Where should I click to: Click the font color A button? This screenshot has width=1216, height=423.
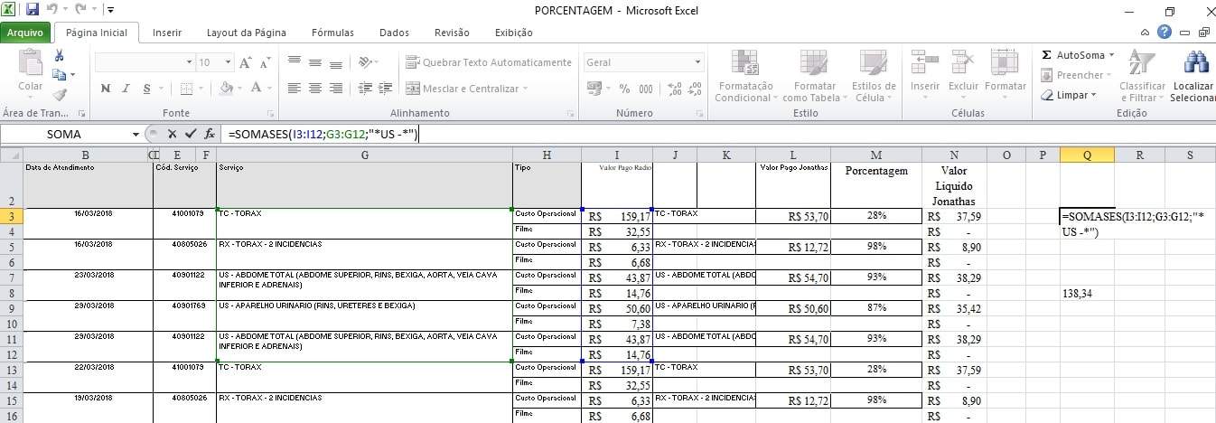256,89
